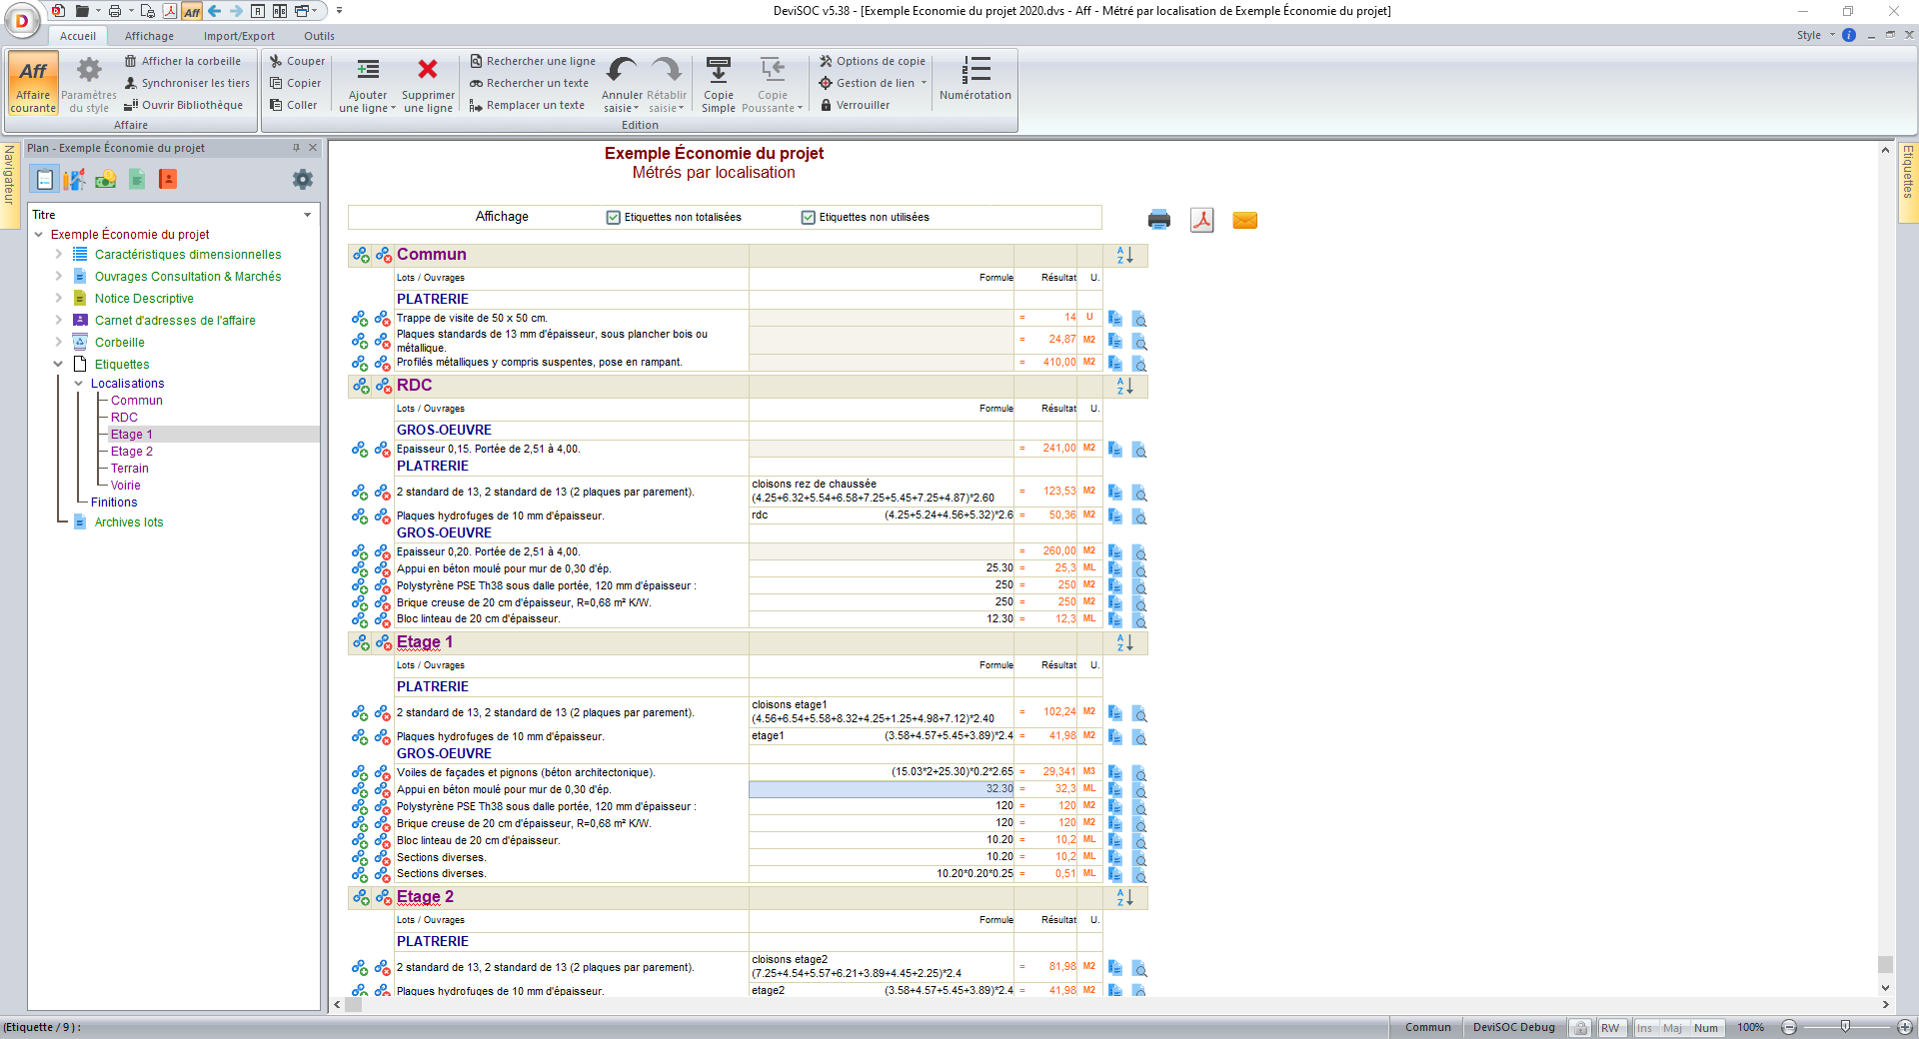
Task: Sort the Commun section with A-Z icon
Action: pyautogui.click(x=1124, y=256)
